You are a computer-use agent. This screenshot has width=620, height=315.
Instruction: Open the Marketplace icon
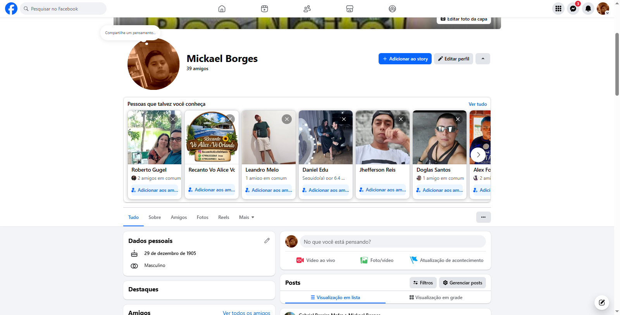pos(350,9)
